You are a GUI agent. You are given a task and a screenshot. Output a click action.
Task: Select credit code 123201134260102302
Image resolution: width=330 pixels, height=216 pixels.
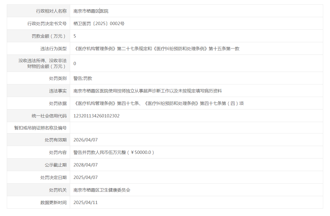pyautogui.click(x=97, y=116)
